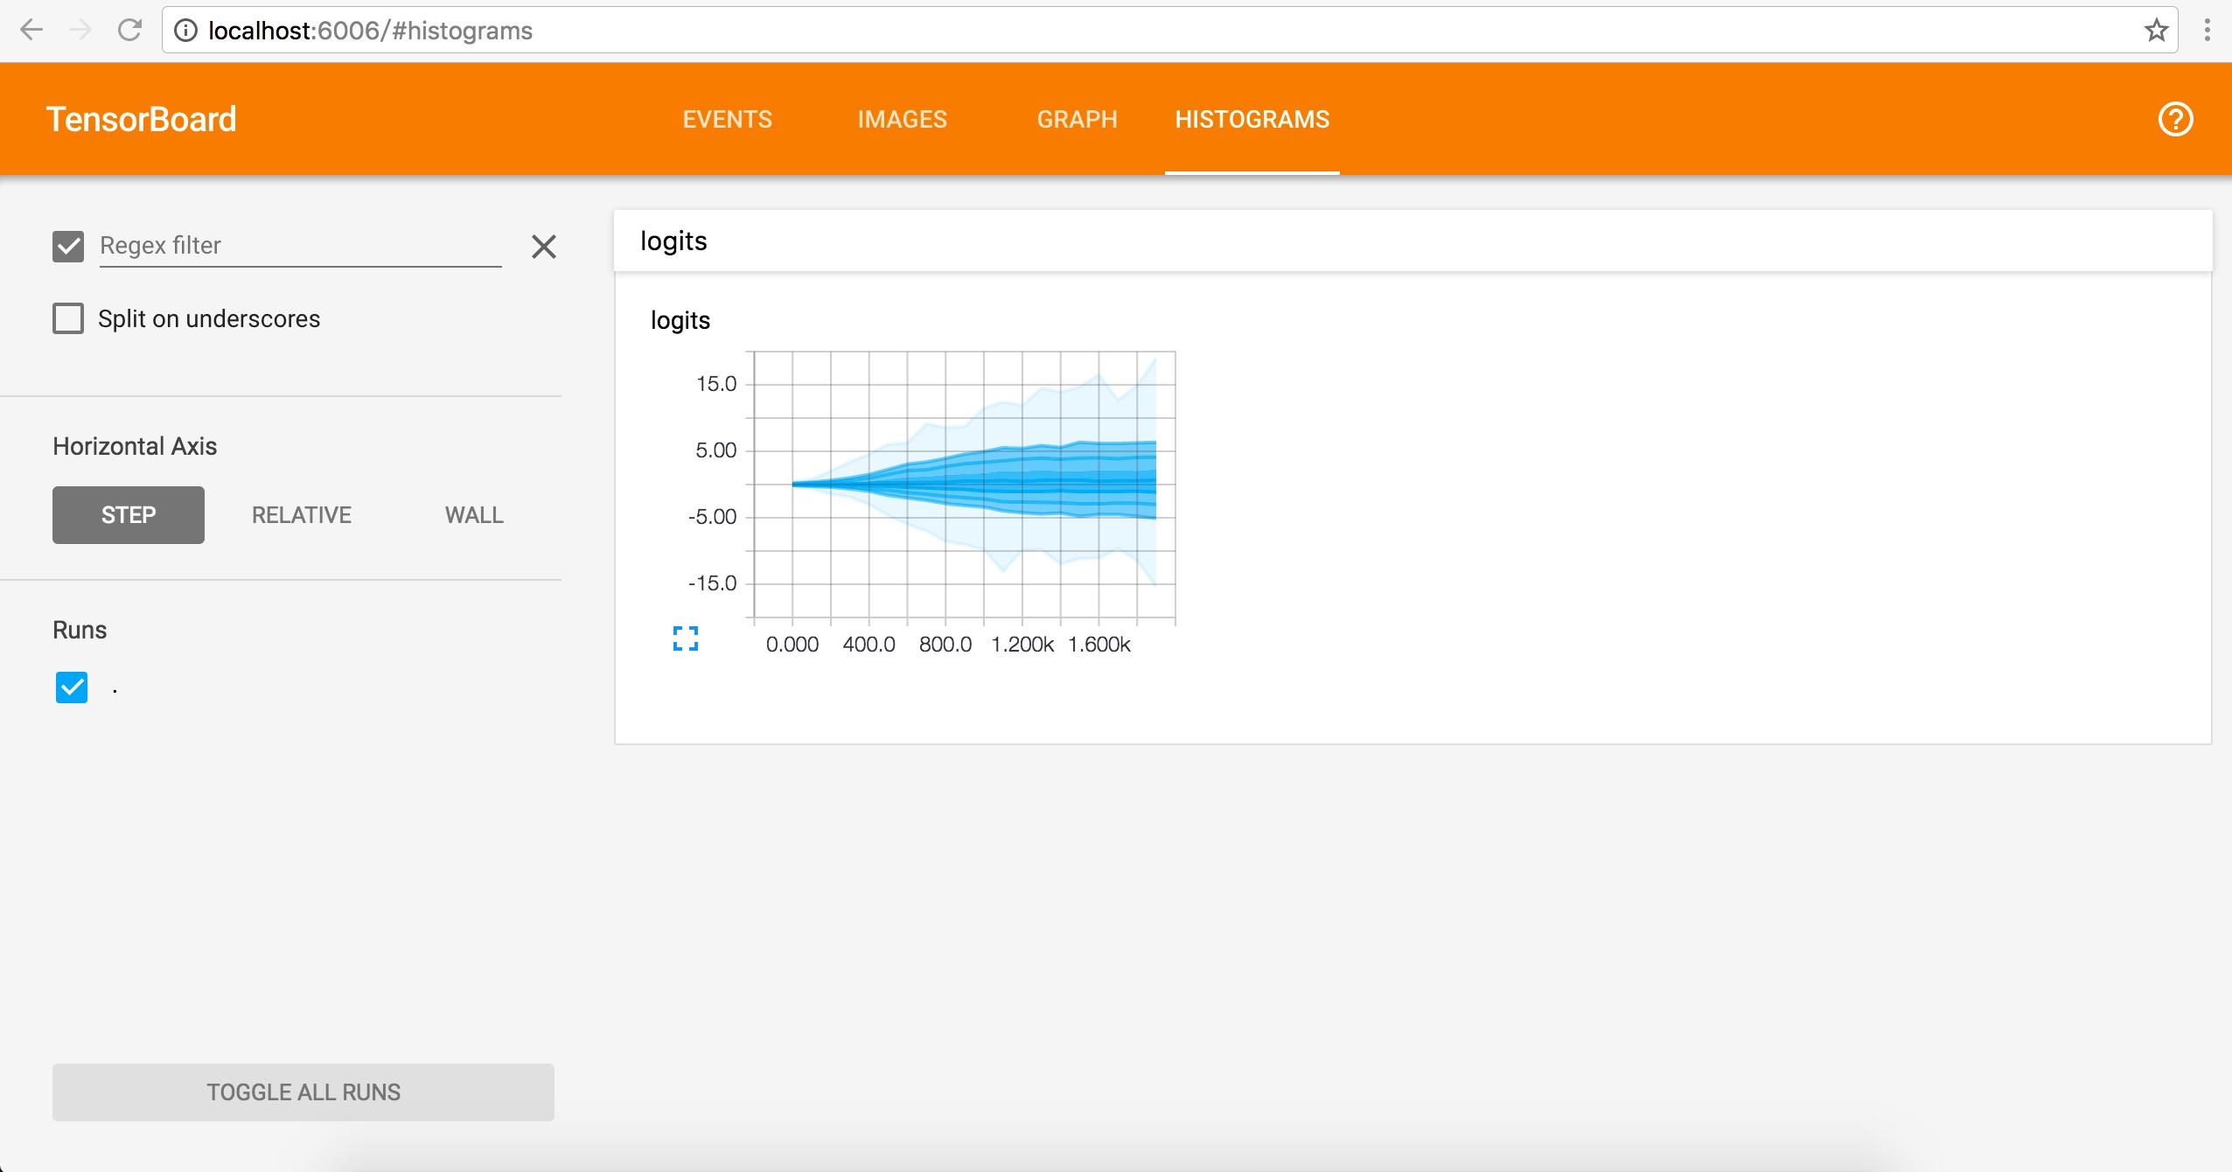This screenshot has height=1172, width=2232.
Task: Uncheck the "." run checkbox
Action: 72,687
